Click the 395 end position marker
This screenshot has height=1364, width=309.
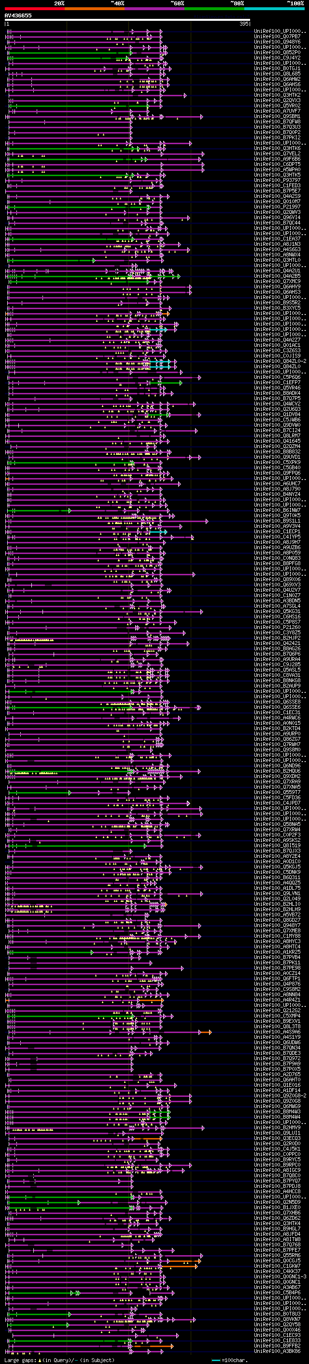[244, 24]
